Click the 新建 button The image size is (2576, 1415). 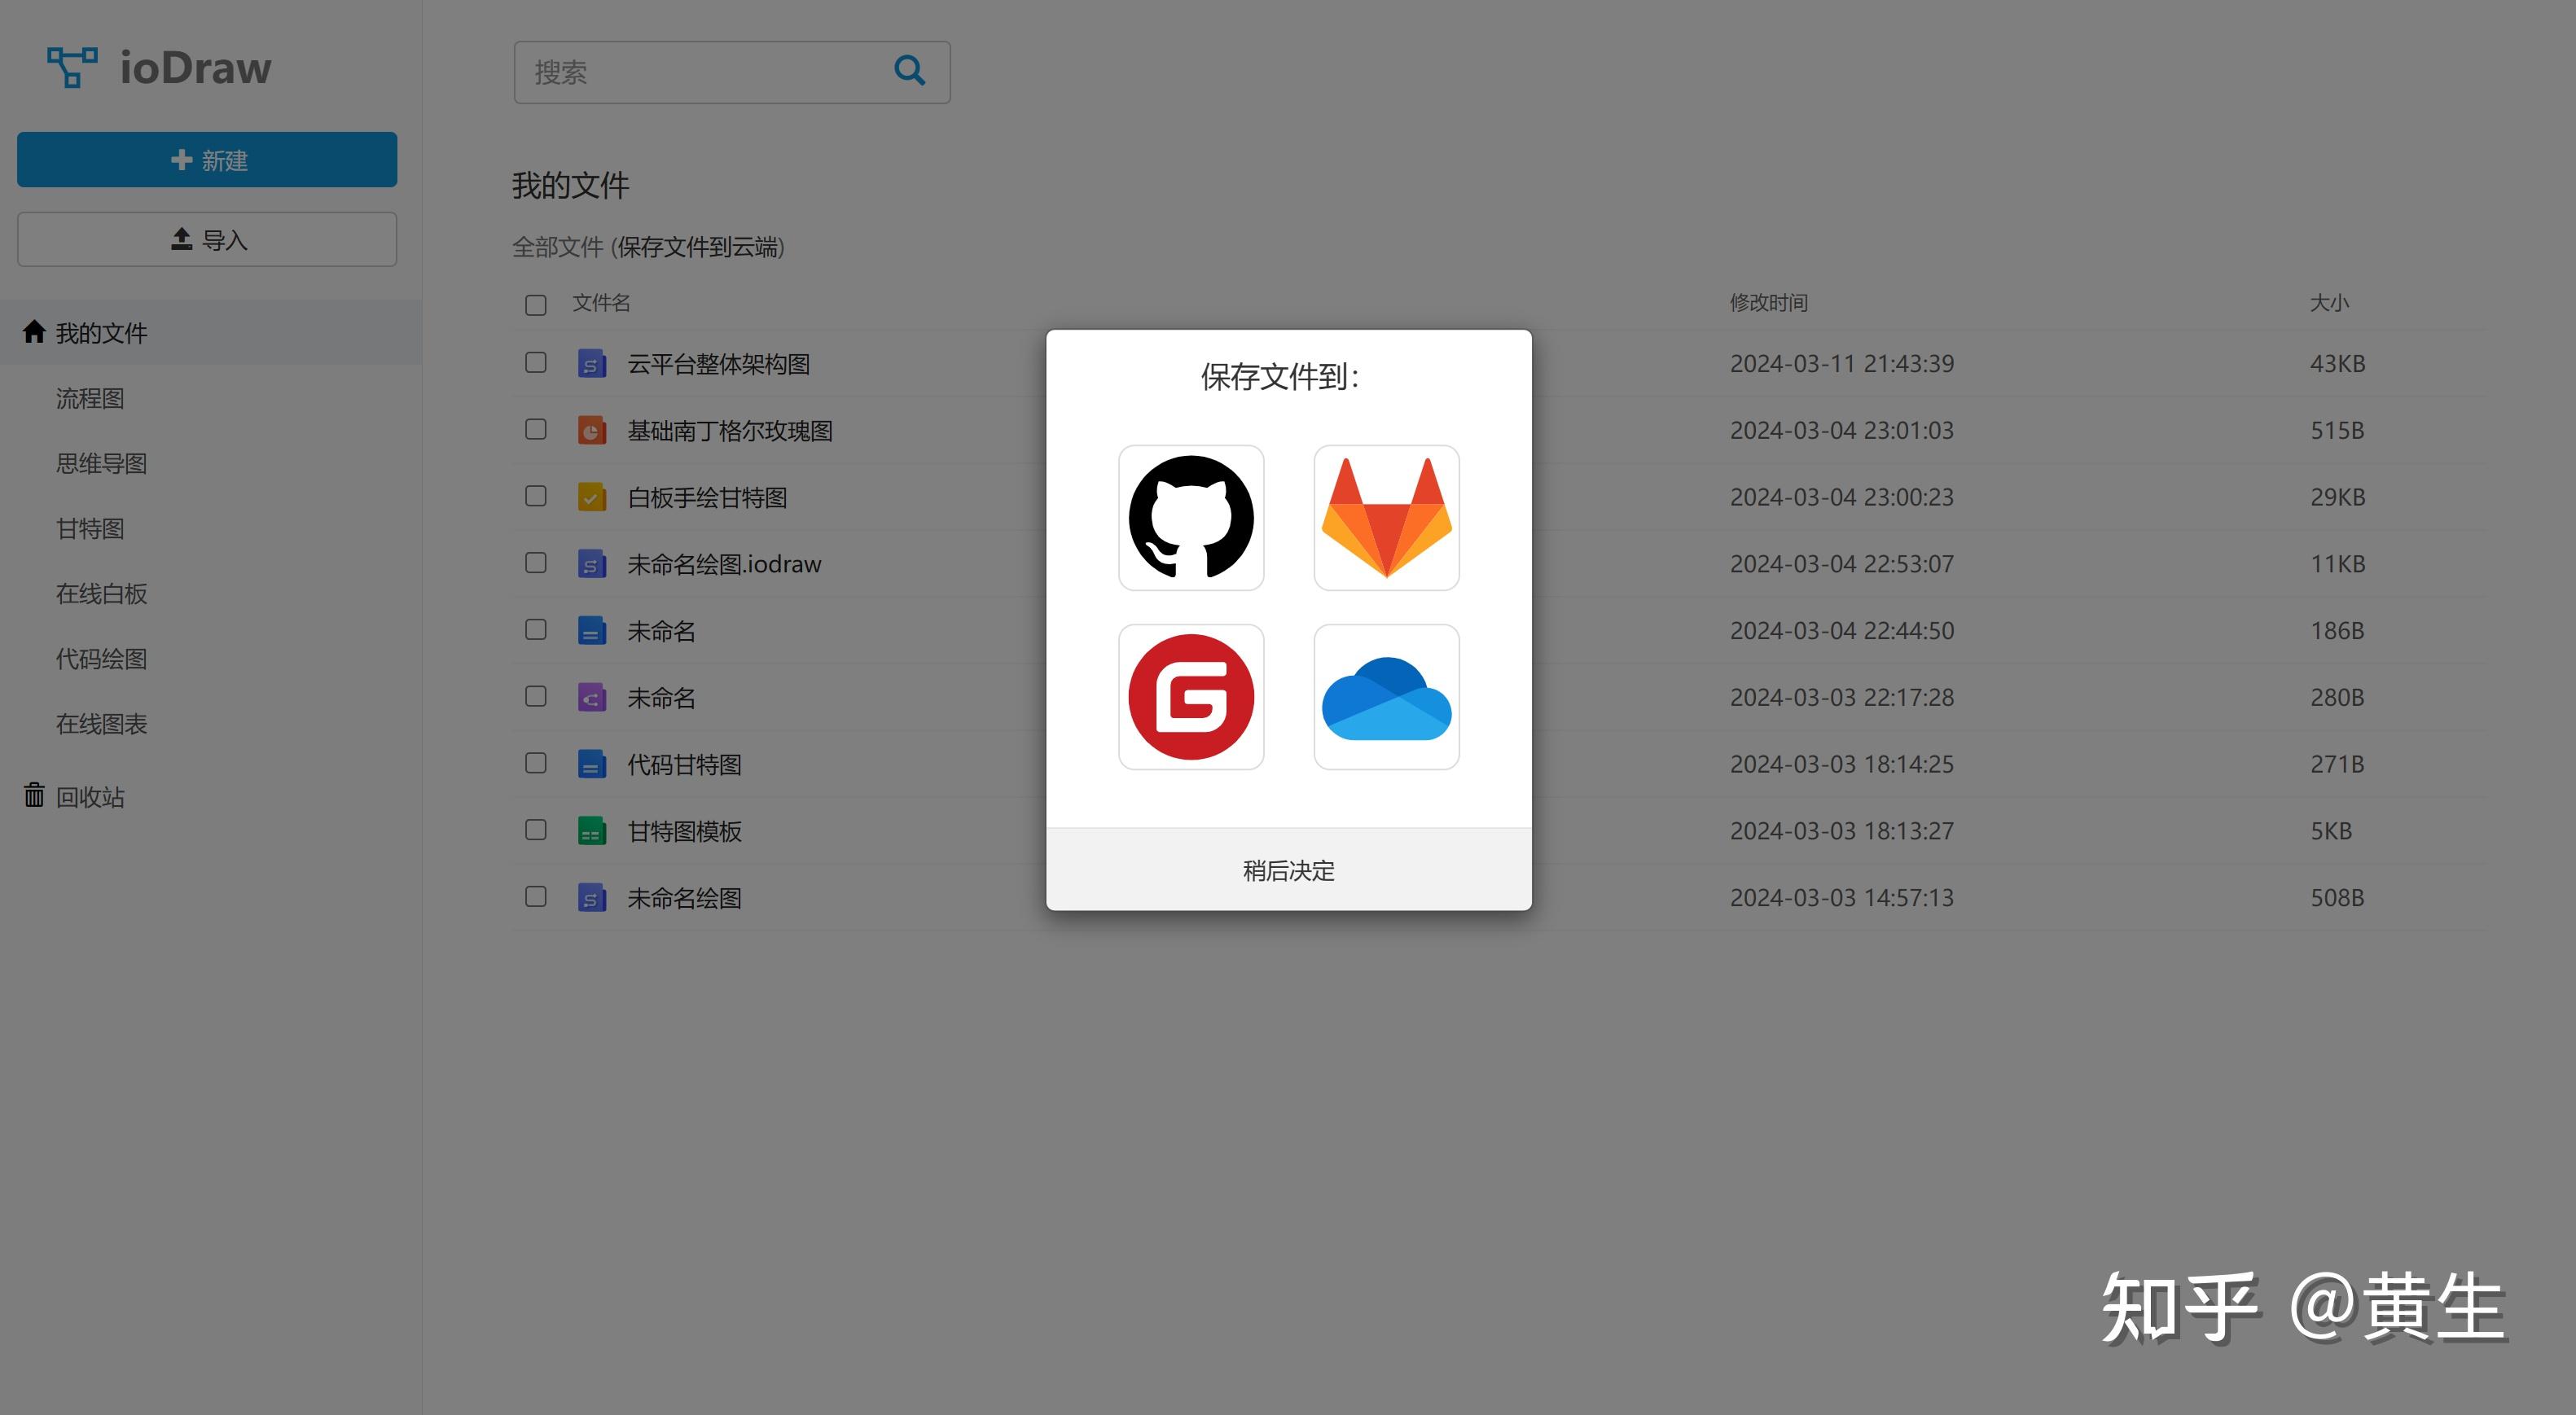[206, 159]
